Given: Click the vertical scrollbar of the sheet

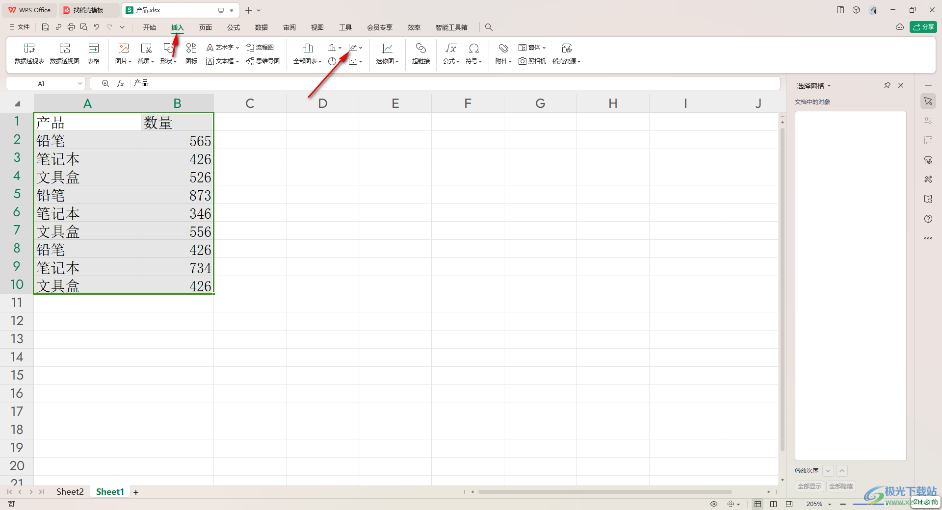Looking at the screenshot, I should coord(782,289).
